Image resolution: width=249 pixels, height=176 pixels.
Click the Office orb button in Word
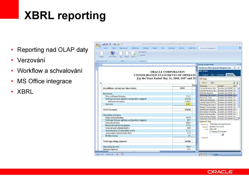[98, 46]
